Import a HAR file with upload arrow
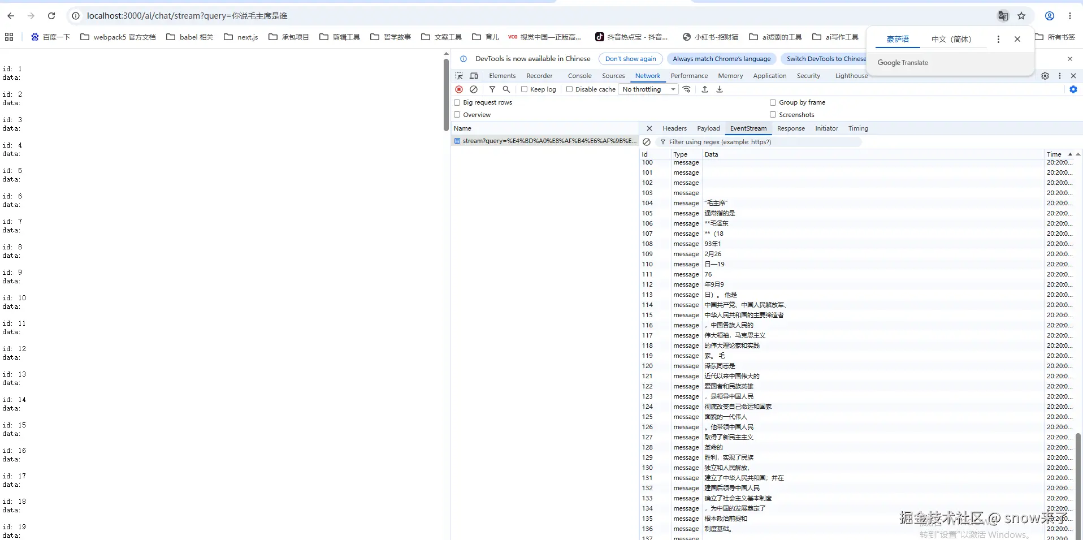1083x540 pixels. [x=705, y=89]
